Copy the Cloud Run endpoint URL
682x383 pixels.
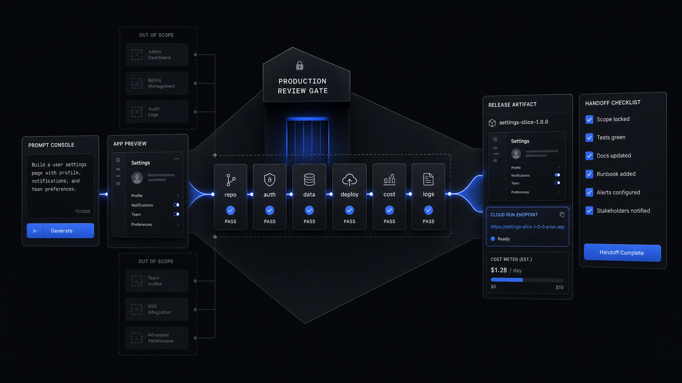[x=562, y=214]
